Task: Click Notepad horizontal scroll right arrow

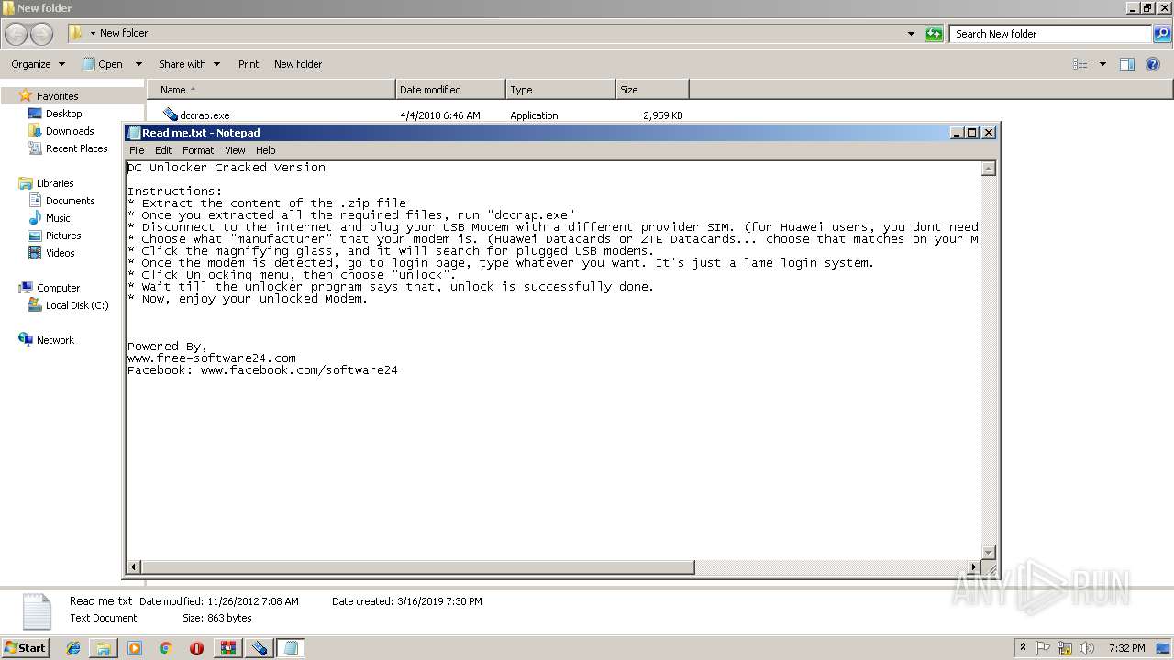Action: (x=974, y=567)
